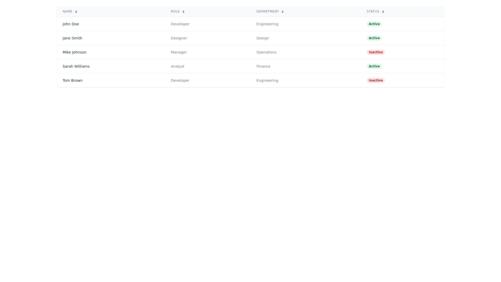
Task: Click Sarah Williams' Active status badge
Action: tap(374, 66)
